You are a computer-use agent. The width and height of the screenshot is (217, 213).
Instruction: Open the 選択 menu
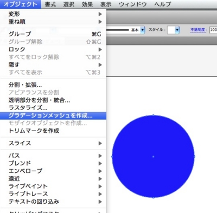coord(69,4)
